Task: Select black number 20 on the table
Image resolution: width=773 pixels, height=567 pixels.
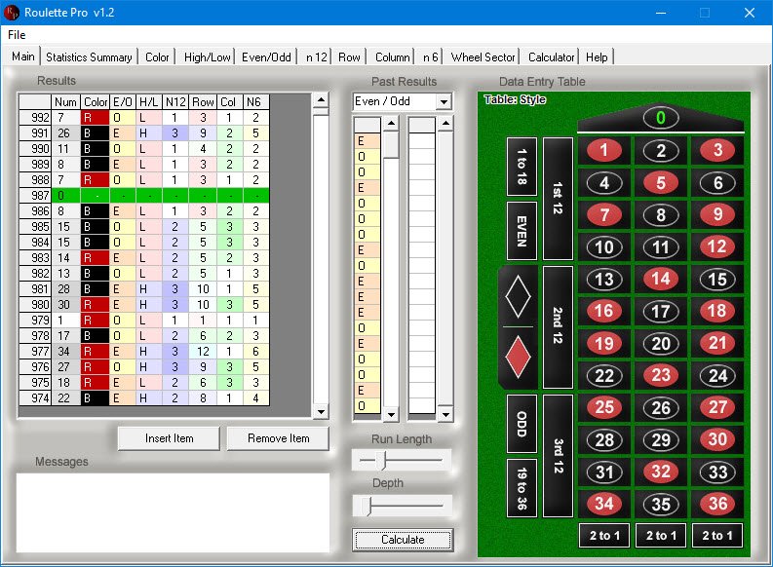Action: coord(661,343)
